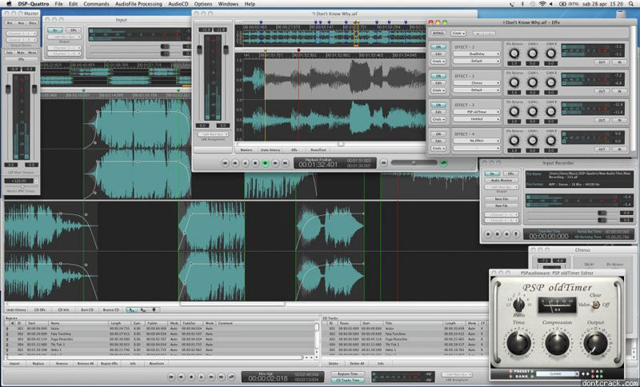Click upper level slider in Input Recorder
Viewport: 640px width, 387px height.
(602, 213)
